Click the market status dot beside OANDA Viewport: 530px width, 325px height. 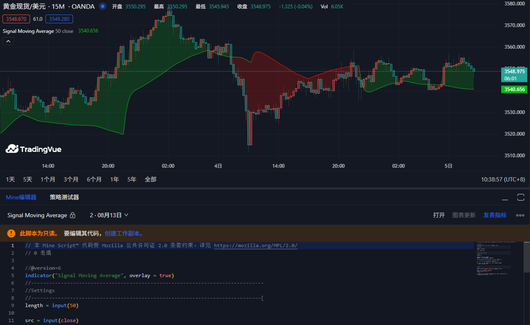pyautogui.click(x=102, y=7)
